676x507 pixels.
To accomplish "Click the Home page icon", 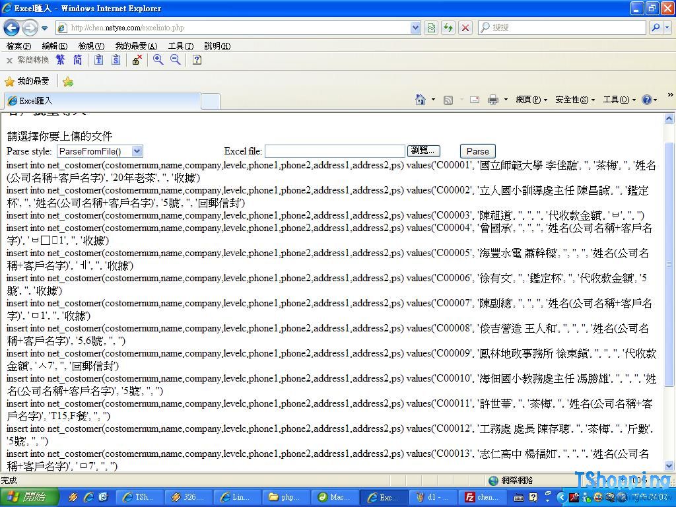I will click(x=420, y=100).
